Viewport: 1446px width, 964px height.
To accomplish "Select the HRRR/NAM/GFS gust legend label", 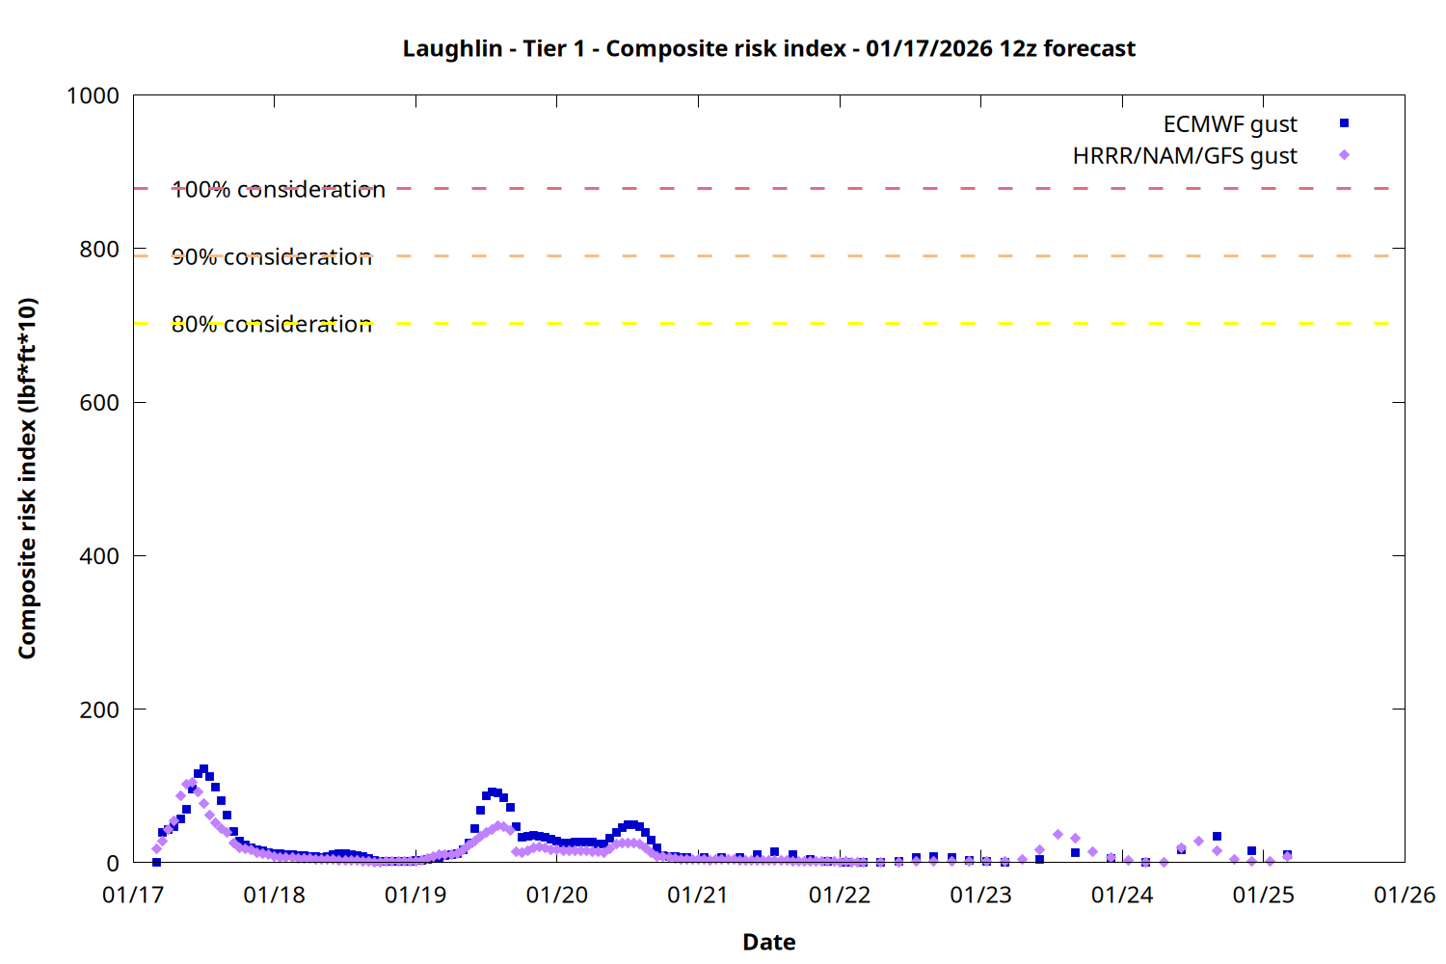I will coord(1184,156).
